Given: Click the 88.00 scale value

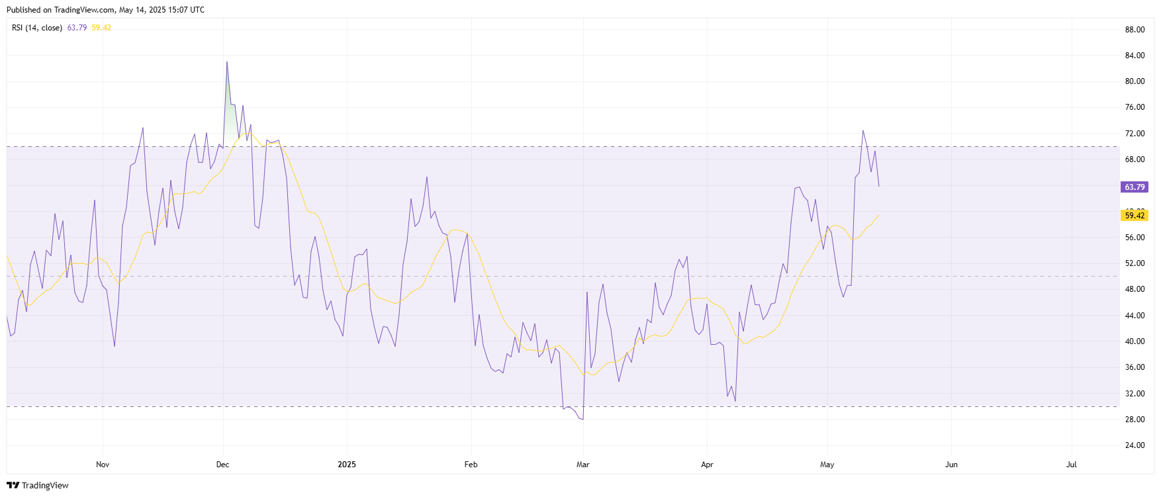Looking at the screenshot, I should tap(1135, 30).
